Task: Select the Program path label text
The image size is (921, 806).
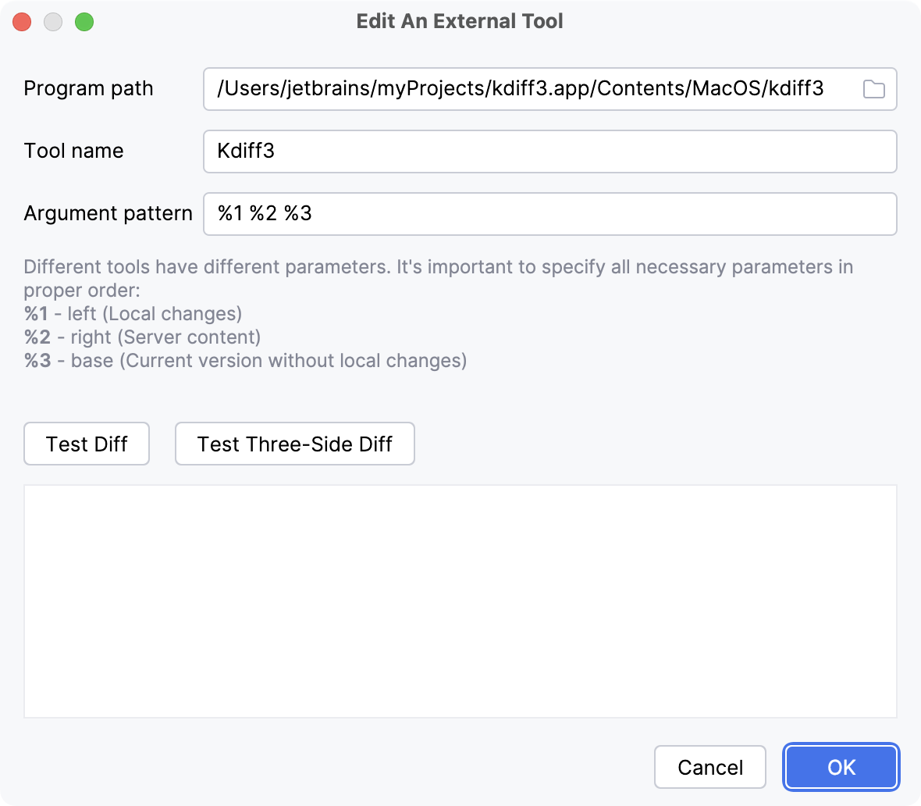Action: [88, 89]
